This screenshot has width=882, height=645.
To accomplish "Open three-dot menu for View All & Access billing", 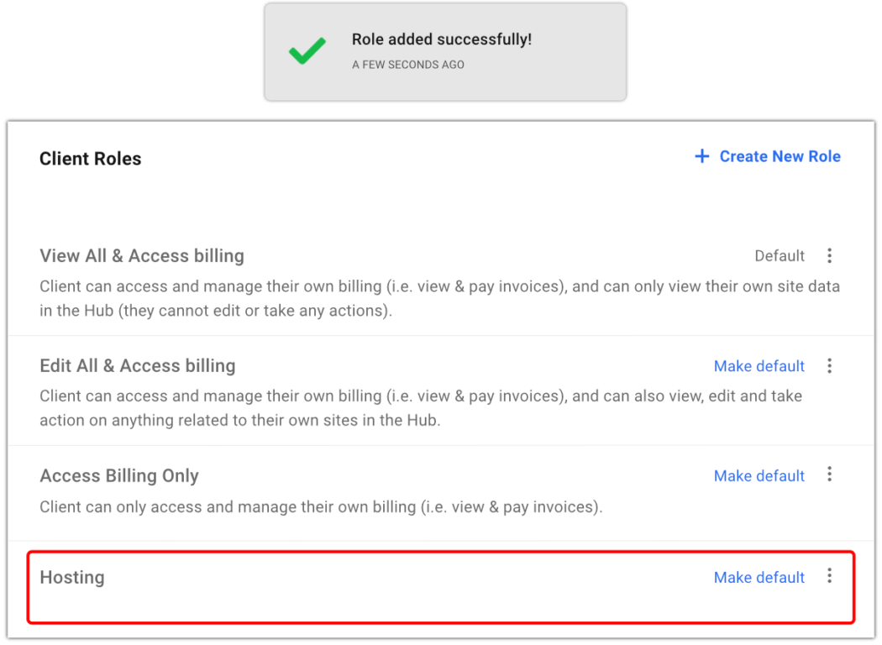I will coord(829,255).
